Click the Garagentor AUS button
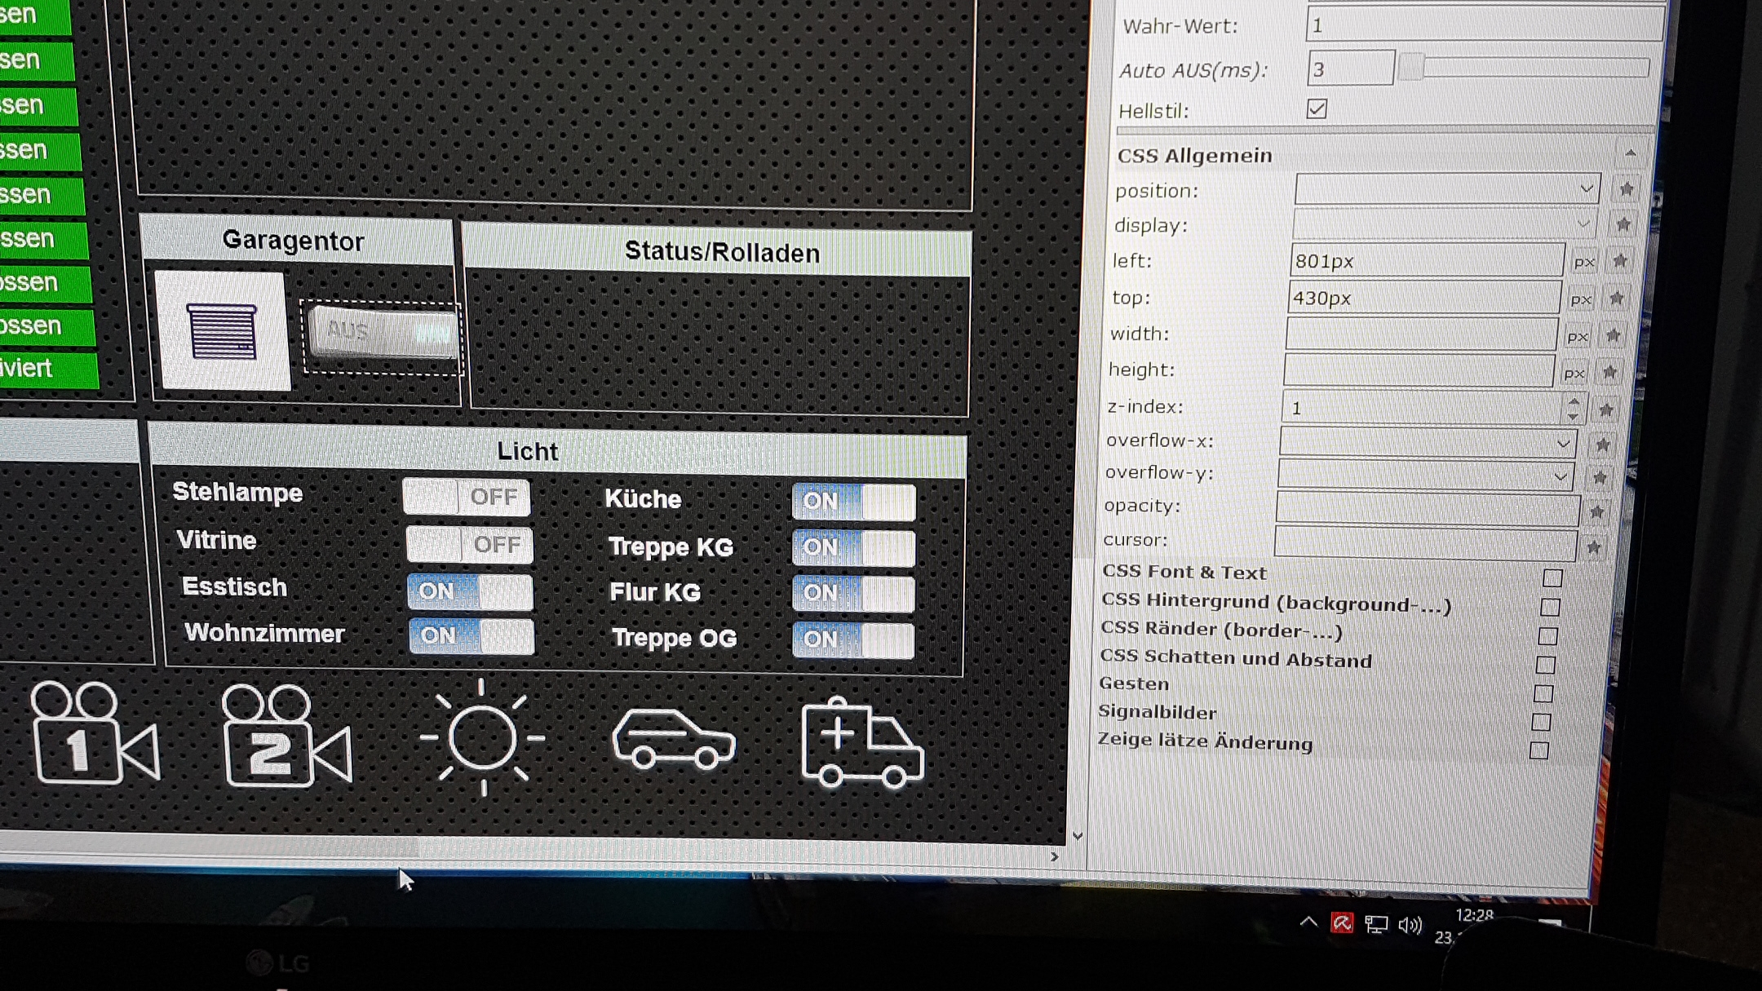Screen dimensions: 1762x991 382,333
